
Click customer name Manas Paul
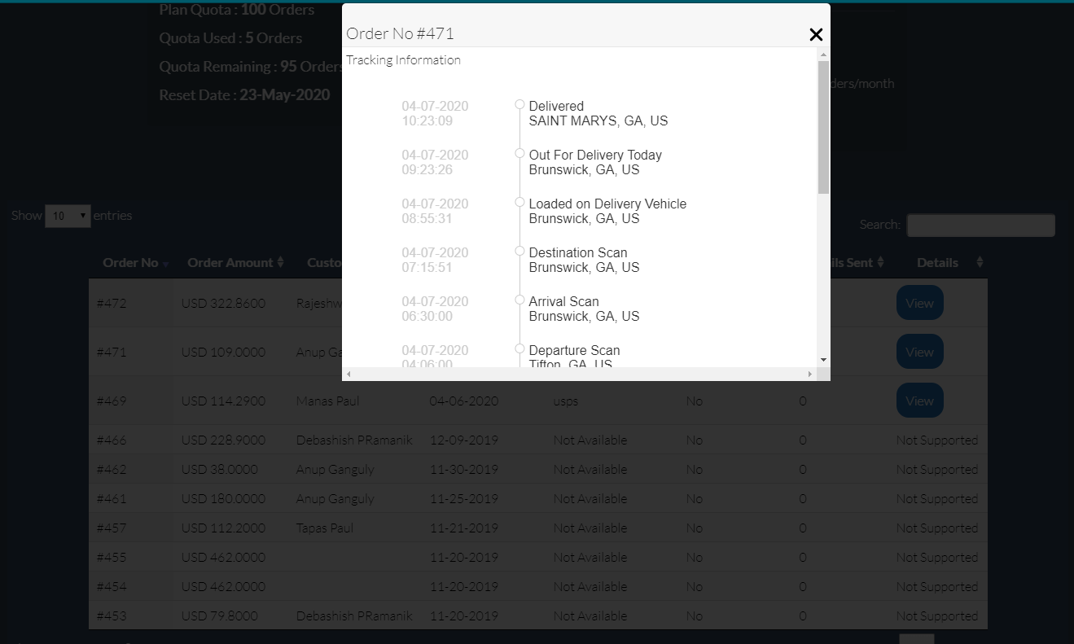point(327,401)
